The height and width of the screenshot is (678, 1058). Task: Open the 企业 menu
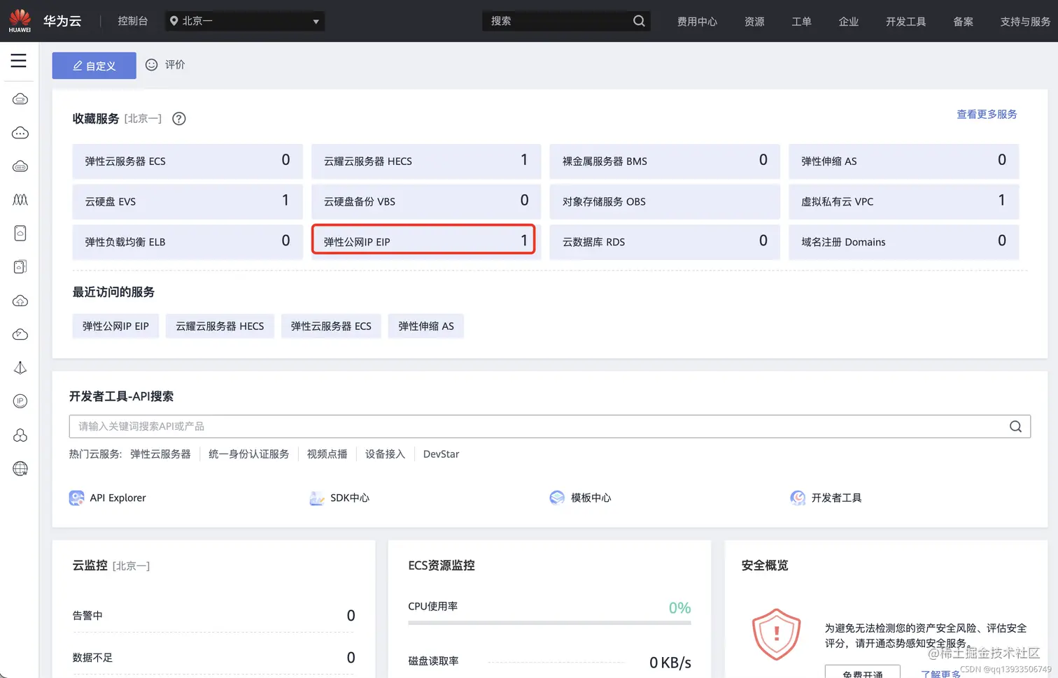[849, 22]
